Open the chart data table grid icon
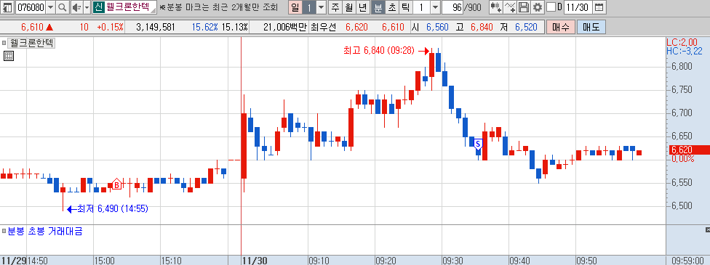This screenshot has height=265, width=710. click(x=9, y=56)
